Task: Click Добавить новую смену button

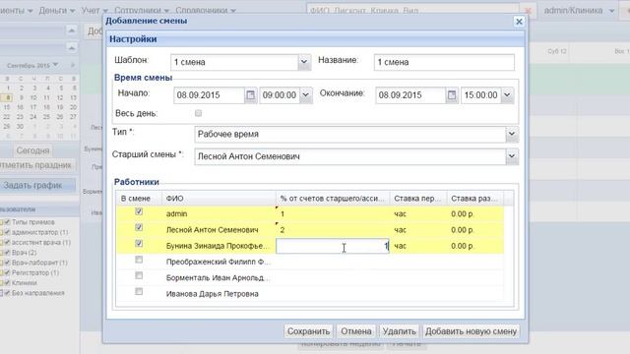Action: point(471,331)
